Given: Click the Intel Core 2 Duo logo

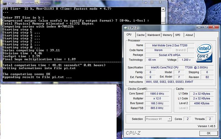Looking at the screenshot, I should (x=204, y=53).
